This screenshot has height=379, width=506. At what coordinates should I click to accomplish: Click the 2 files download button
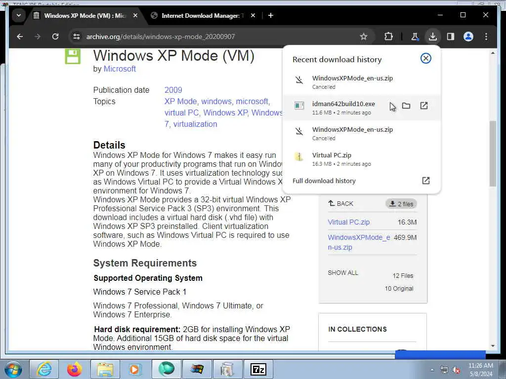click(x=401, y=204)
